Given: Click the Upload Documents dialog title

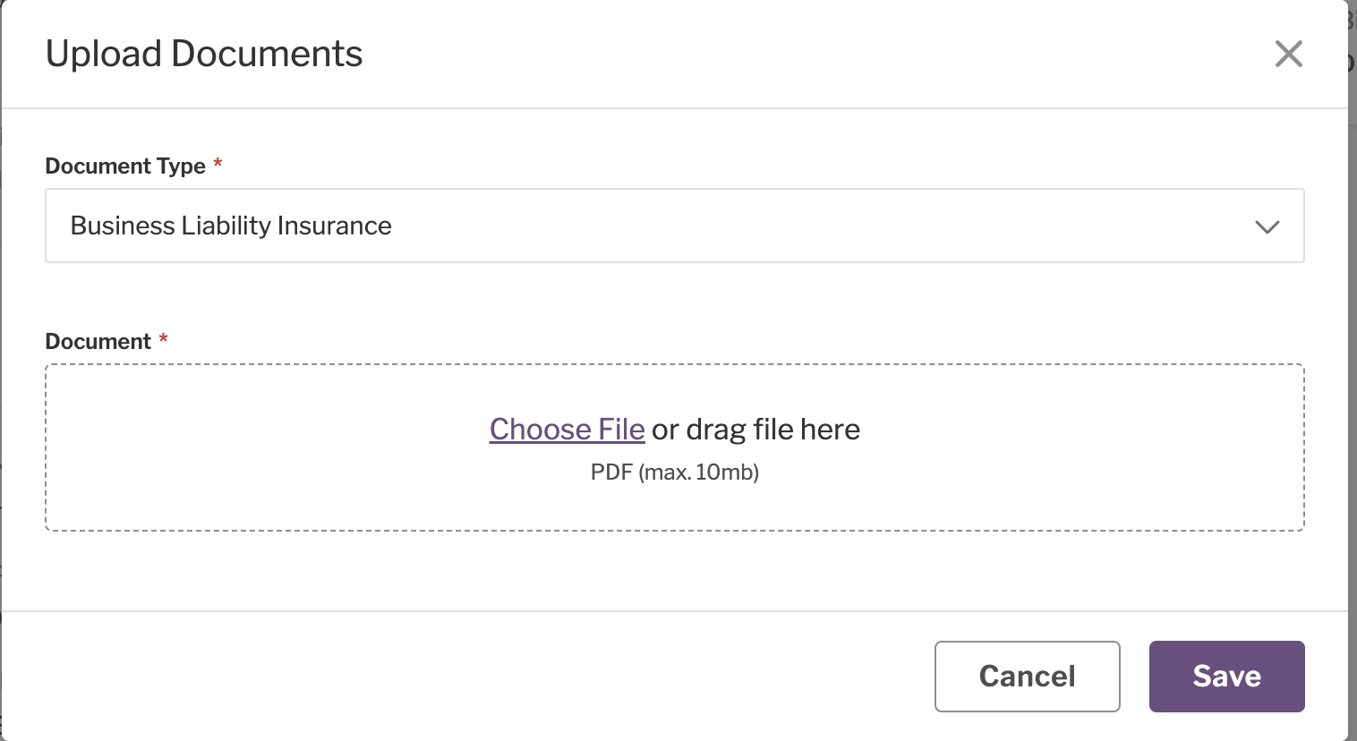Looking at the screenshot, I should point(204,54).
